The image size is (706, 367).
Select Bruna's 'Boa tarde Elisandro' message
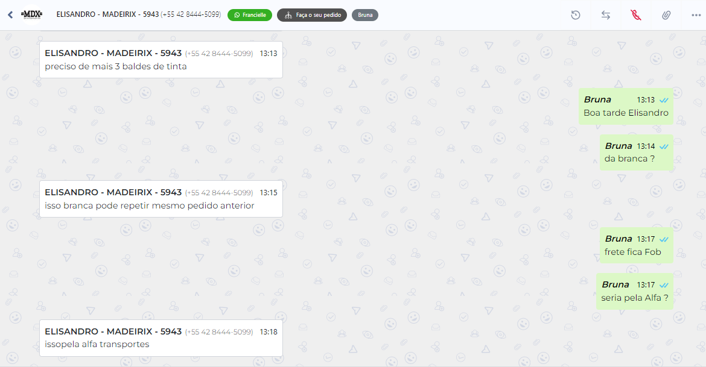[x=626, y=106]
